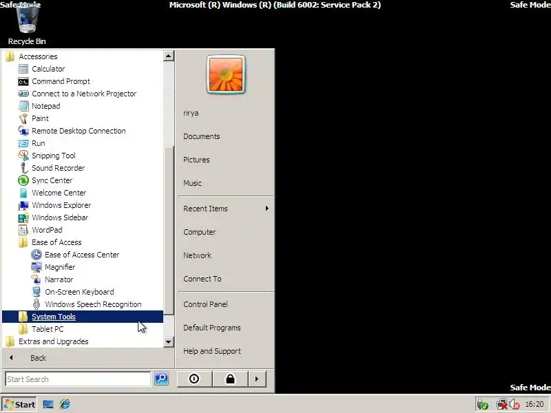Open Documents from the Start menu
Viewport: 551px width, 413px height.
pos(226,136)
